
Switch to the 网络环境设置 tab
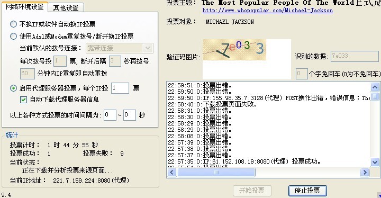[24, 6]
